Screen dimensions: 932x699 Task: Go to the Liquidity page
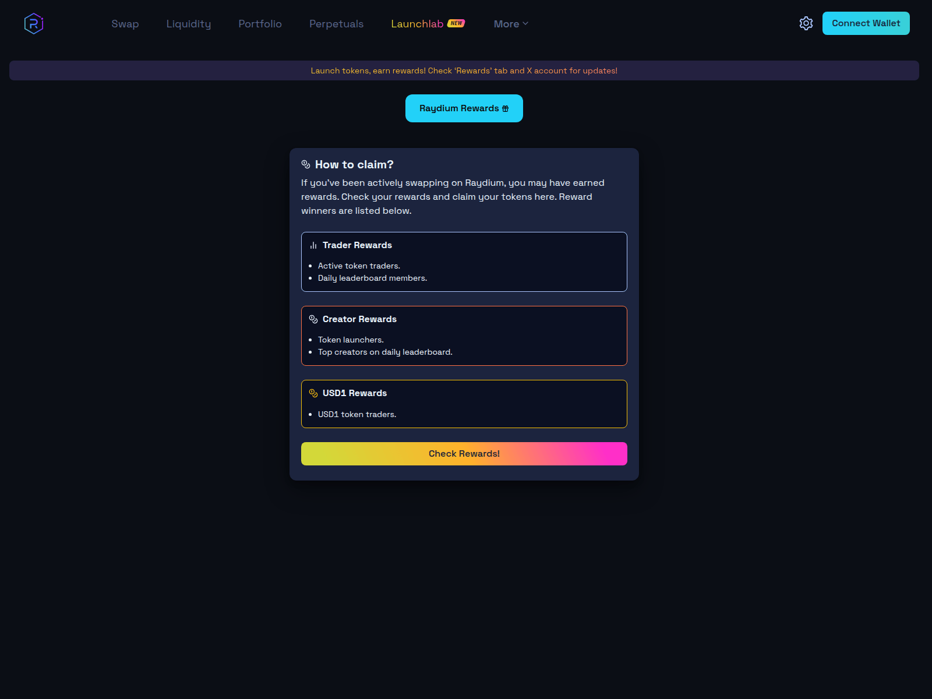[189, 24]
